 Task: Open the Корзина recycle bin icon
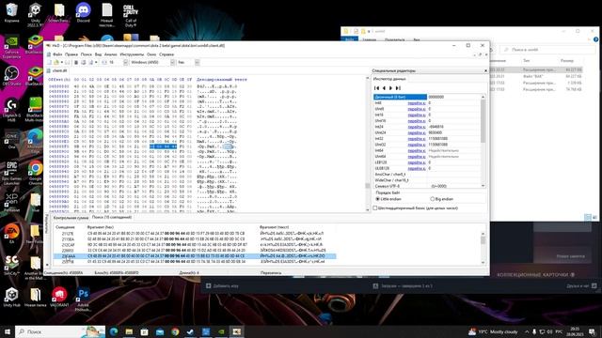point(11,12)
